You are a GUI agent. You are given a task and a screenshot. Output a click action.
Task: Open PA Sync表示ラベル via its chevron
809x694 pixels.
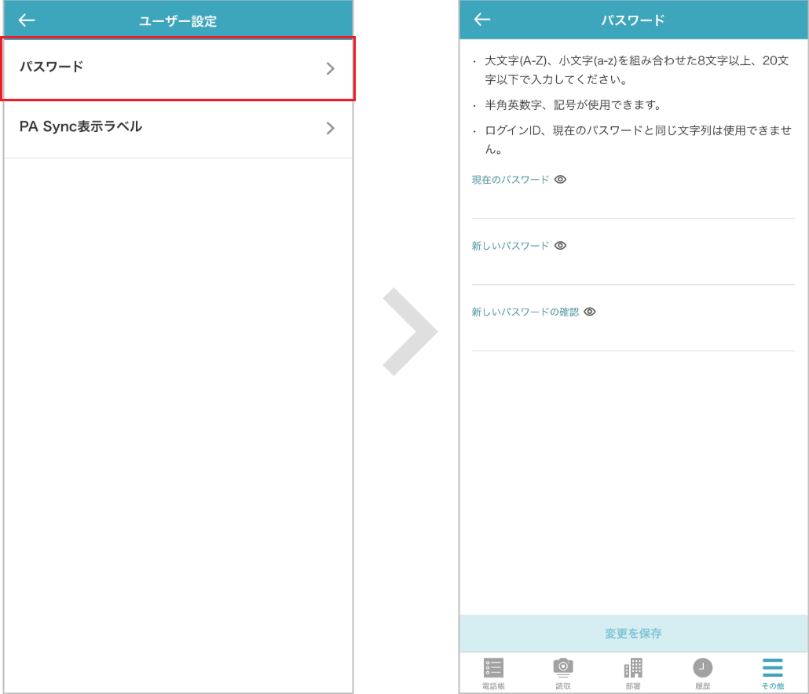click(x=331, y=129)
